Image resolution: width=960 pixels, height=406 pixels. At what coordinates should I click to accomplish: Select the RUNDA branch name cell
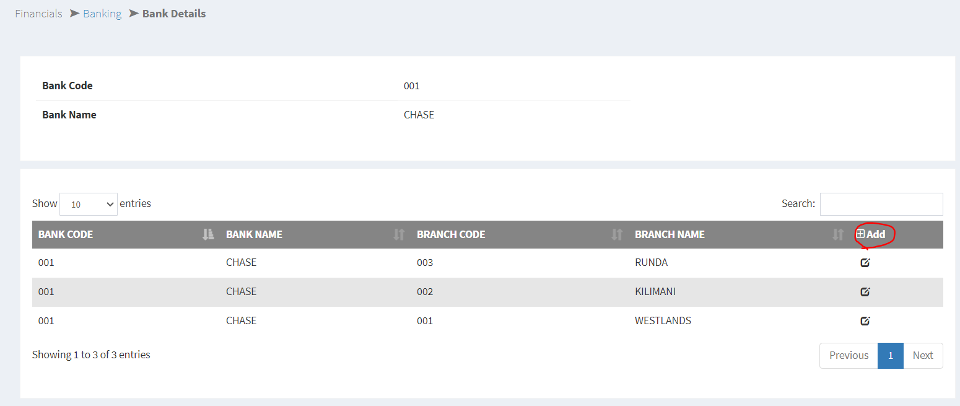coord(651,263)
